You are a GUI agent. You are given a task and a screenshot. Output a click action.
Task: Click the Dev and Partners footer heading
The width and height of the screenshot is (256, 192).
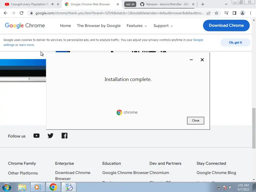tap(165, 163)
